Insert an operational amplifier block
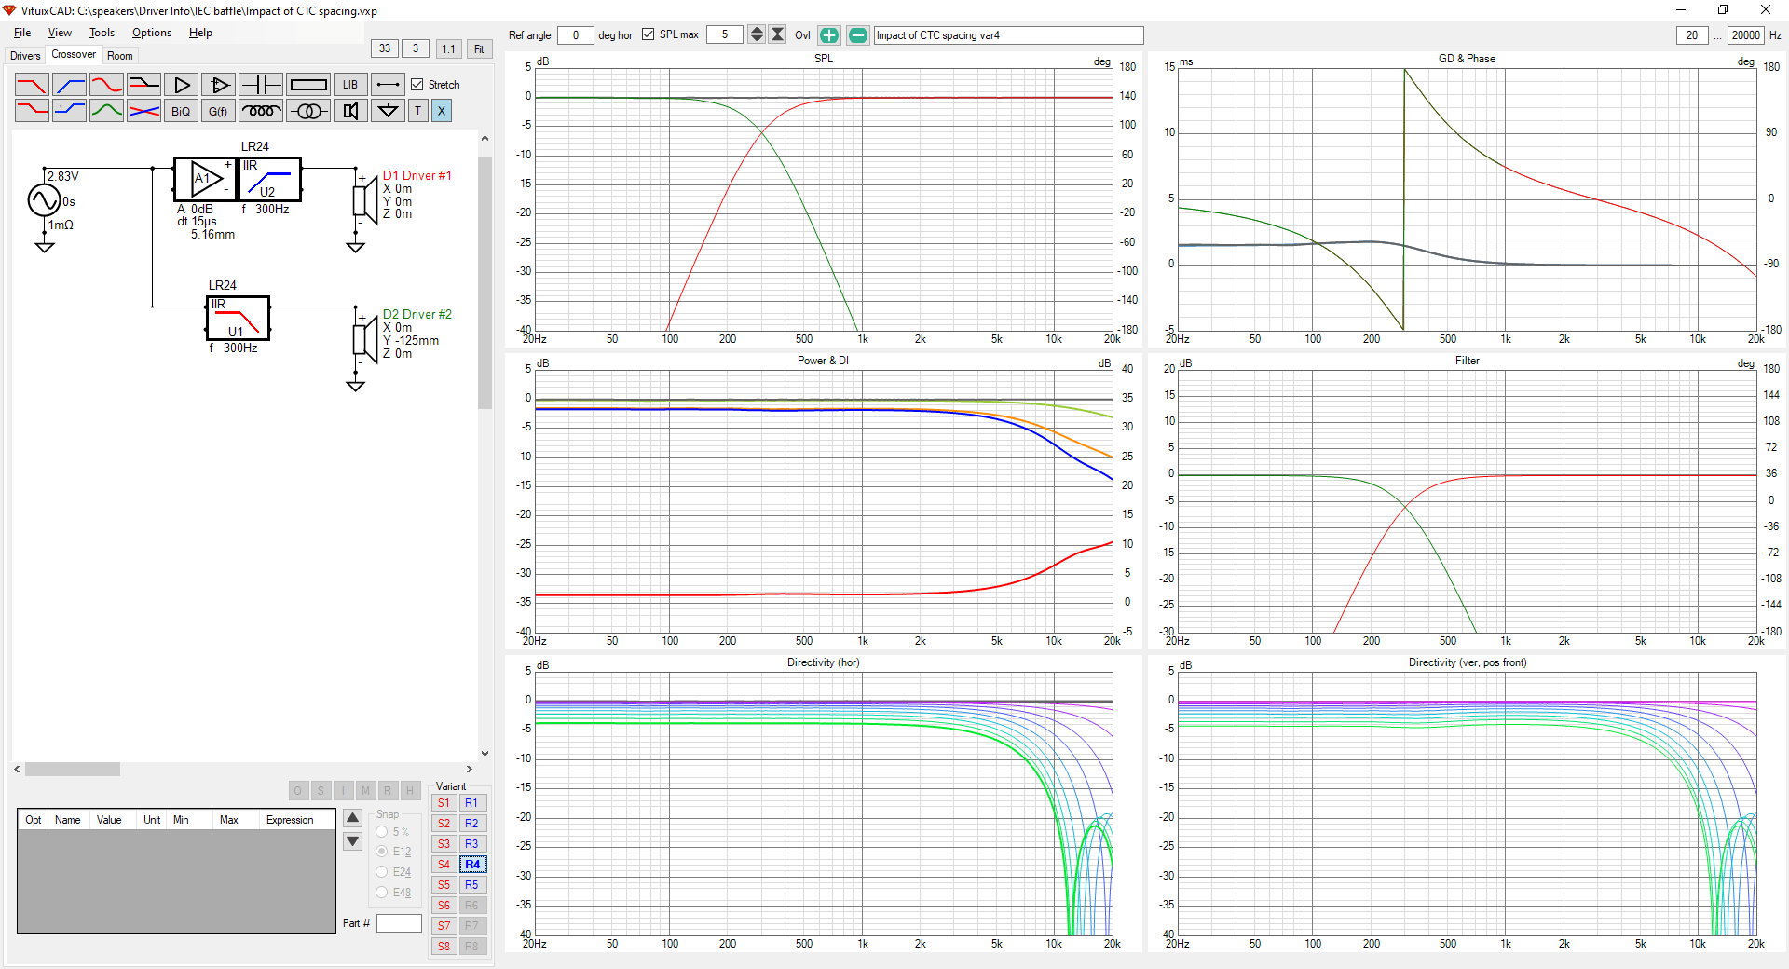Image resolution: width=1789 pixels, height=969 pixels. pos(219,85)
